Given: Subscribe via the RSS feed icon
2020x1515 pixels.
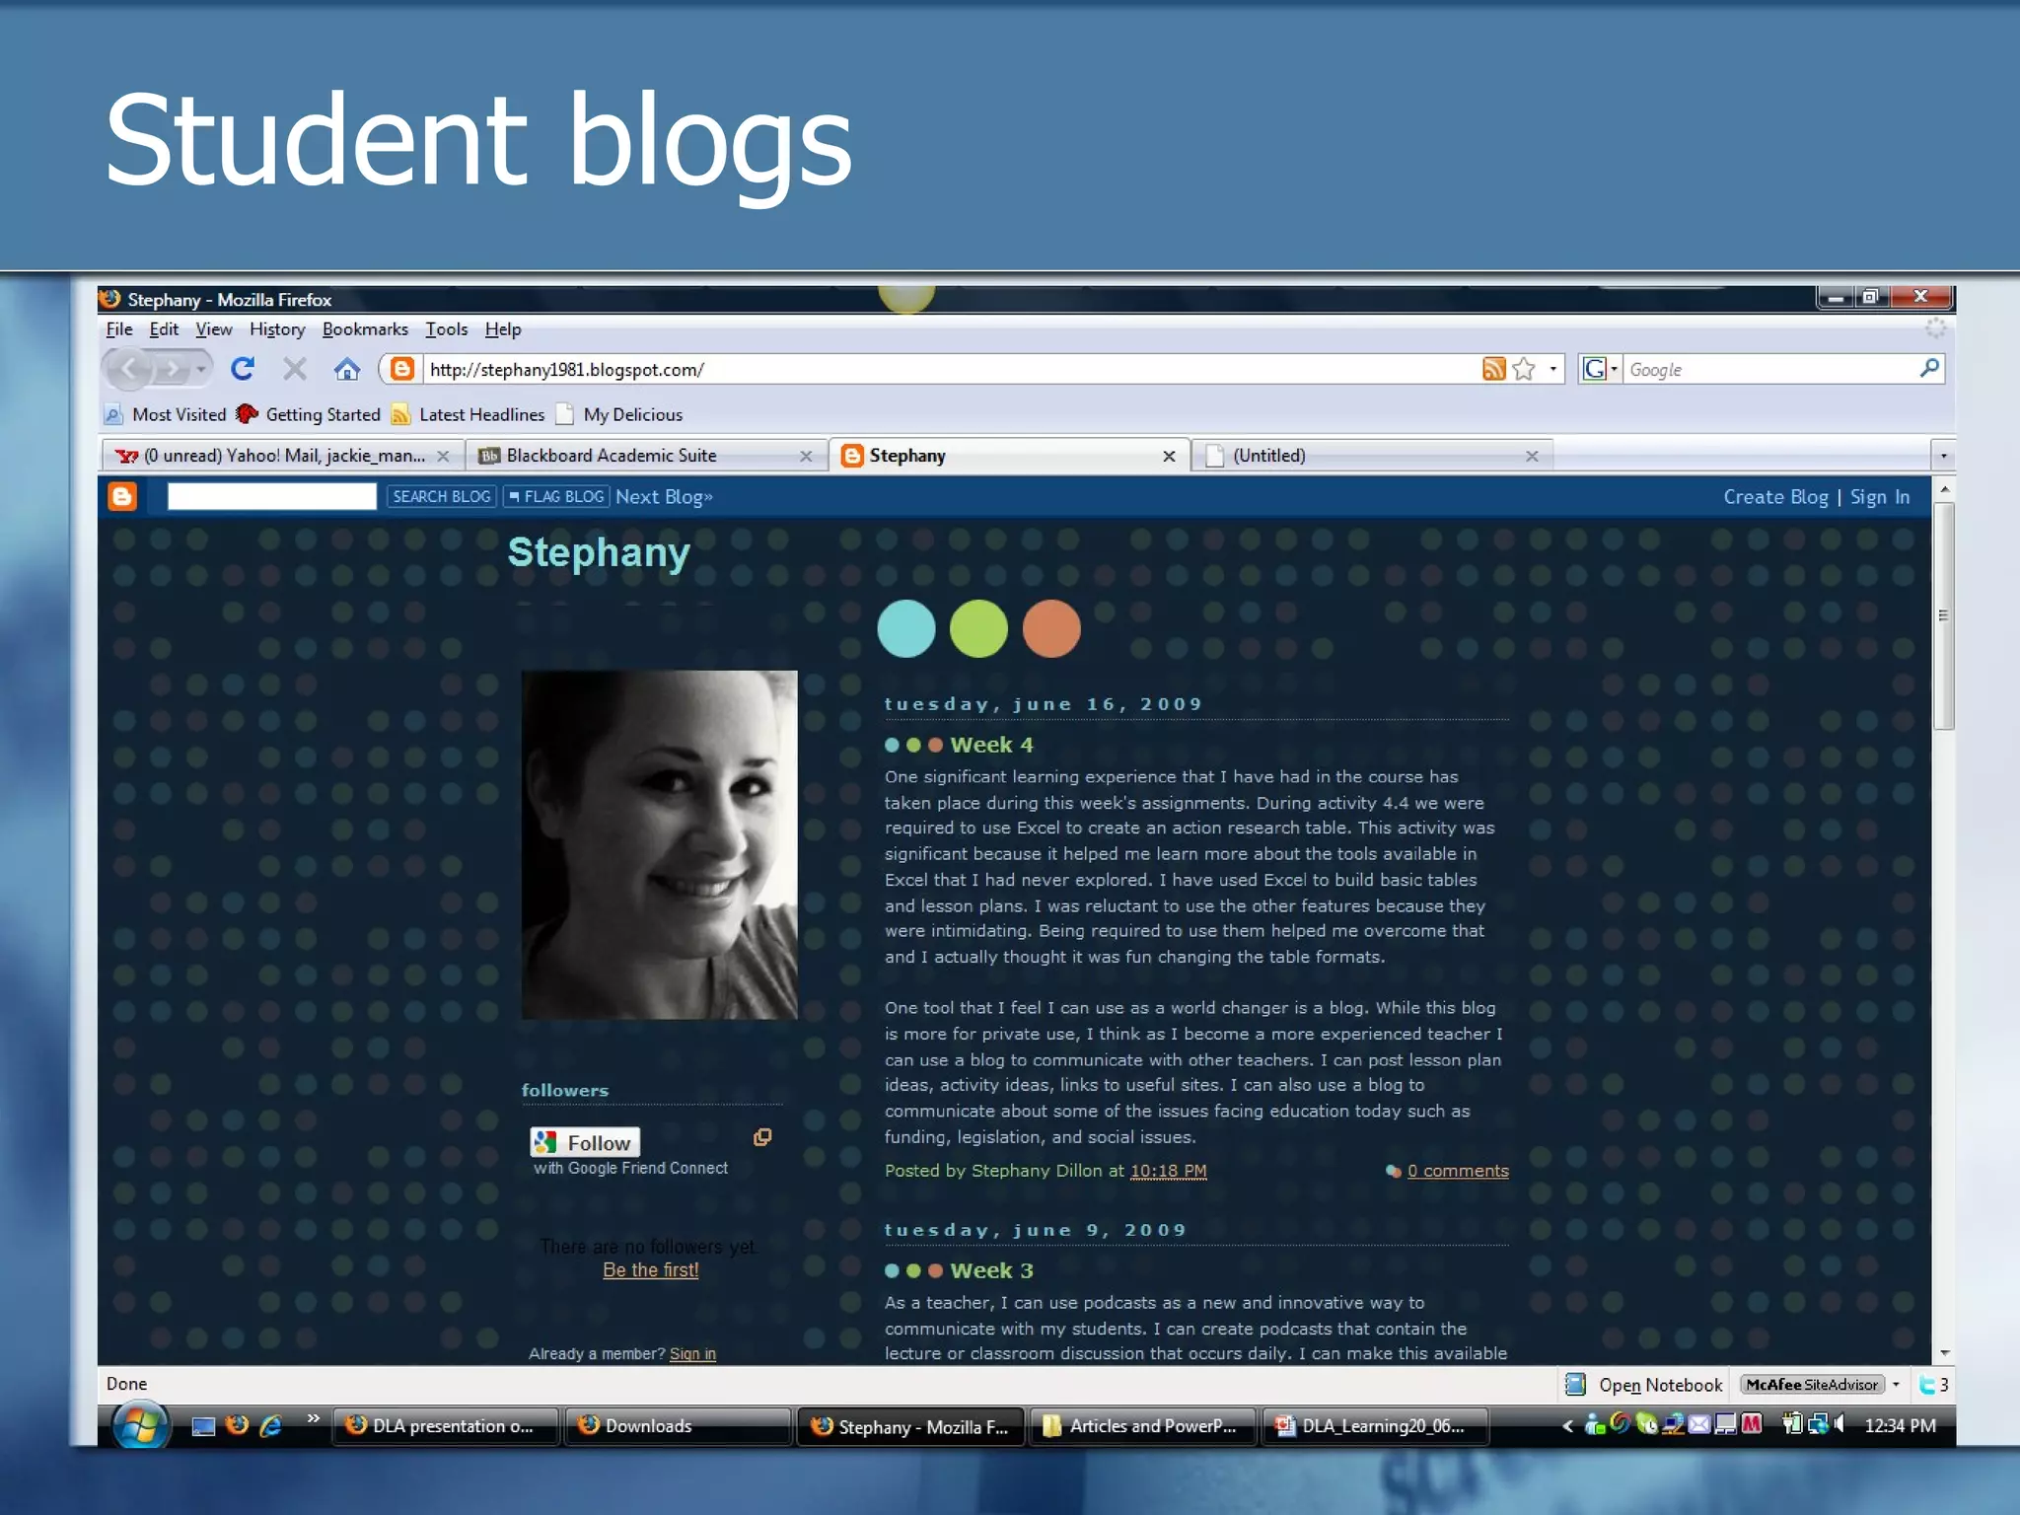Looking at the screenshot, I should pos(1493,369).
